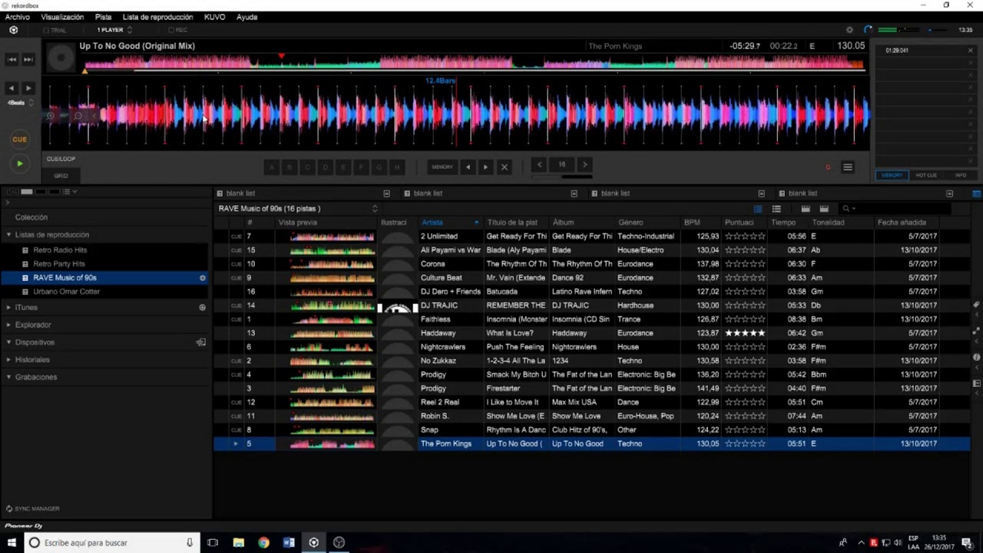Seek in track overview waveform
Viewport: 983px width, 553px height.
tap(475, 62)
